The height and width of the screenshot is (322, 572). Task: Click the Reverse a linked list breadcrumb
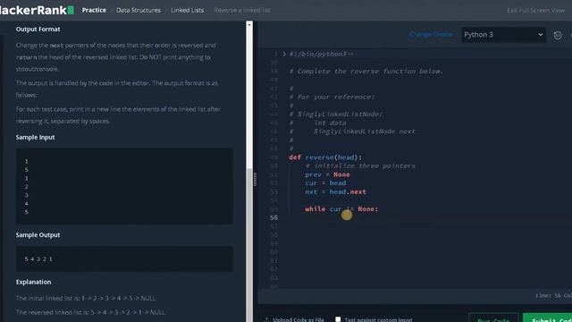coord(242,10)
